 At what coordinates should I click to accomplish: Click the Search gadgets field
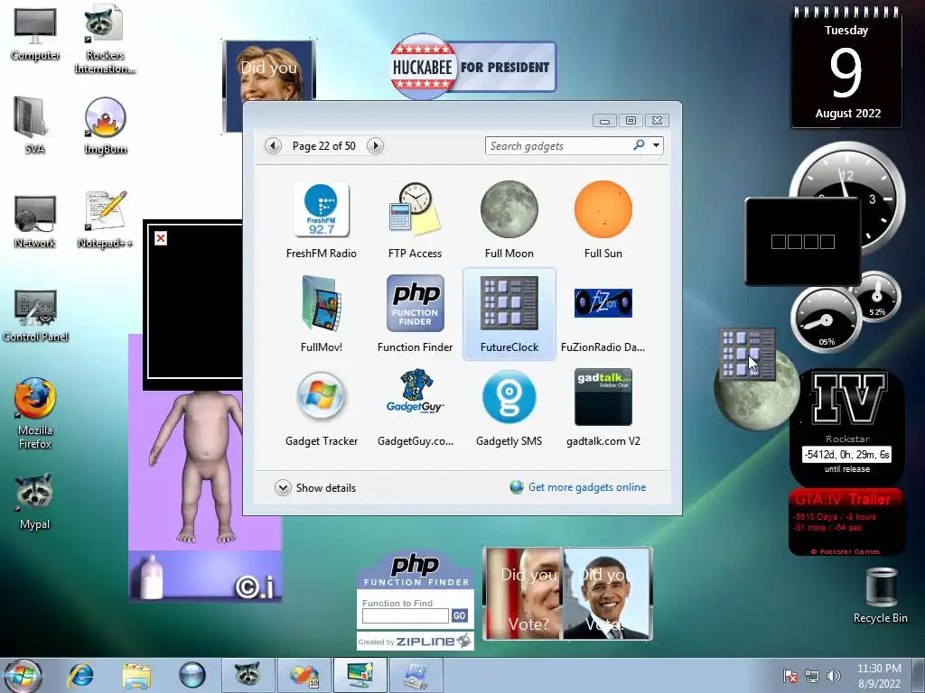(557, 145)
